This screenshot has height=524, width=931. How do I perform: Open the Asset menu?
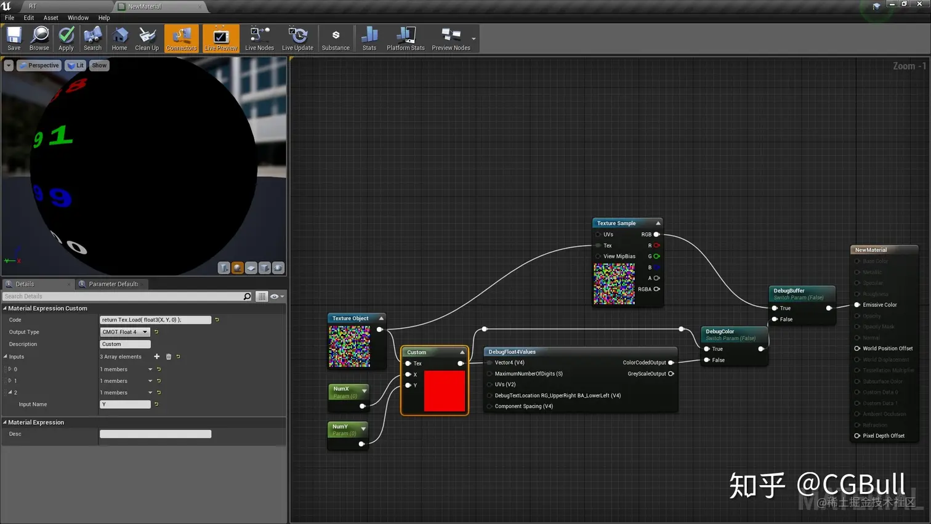click(51, 18)
